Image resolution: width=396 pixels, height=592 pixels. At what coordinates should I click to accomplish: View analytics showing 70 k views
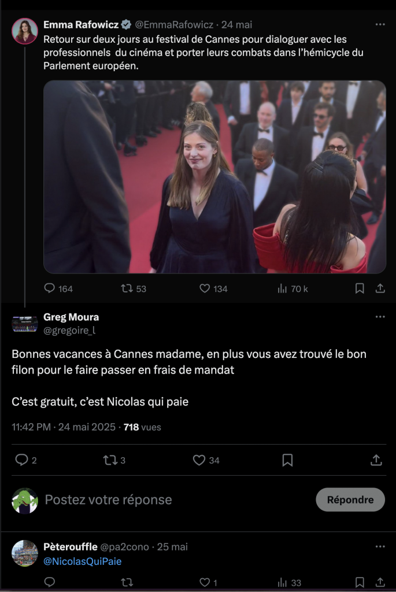pos(283,288)
